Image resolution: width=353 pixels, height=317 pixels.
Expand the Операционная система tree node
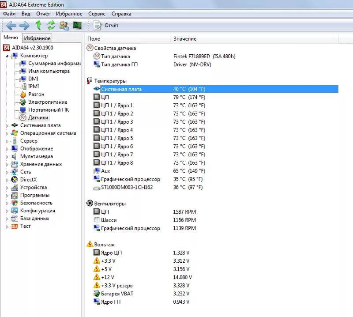[7, 133]
